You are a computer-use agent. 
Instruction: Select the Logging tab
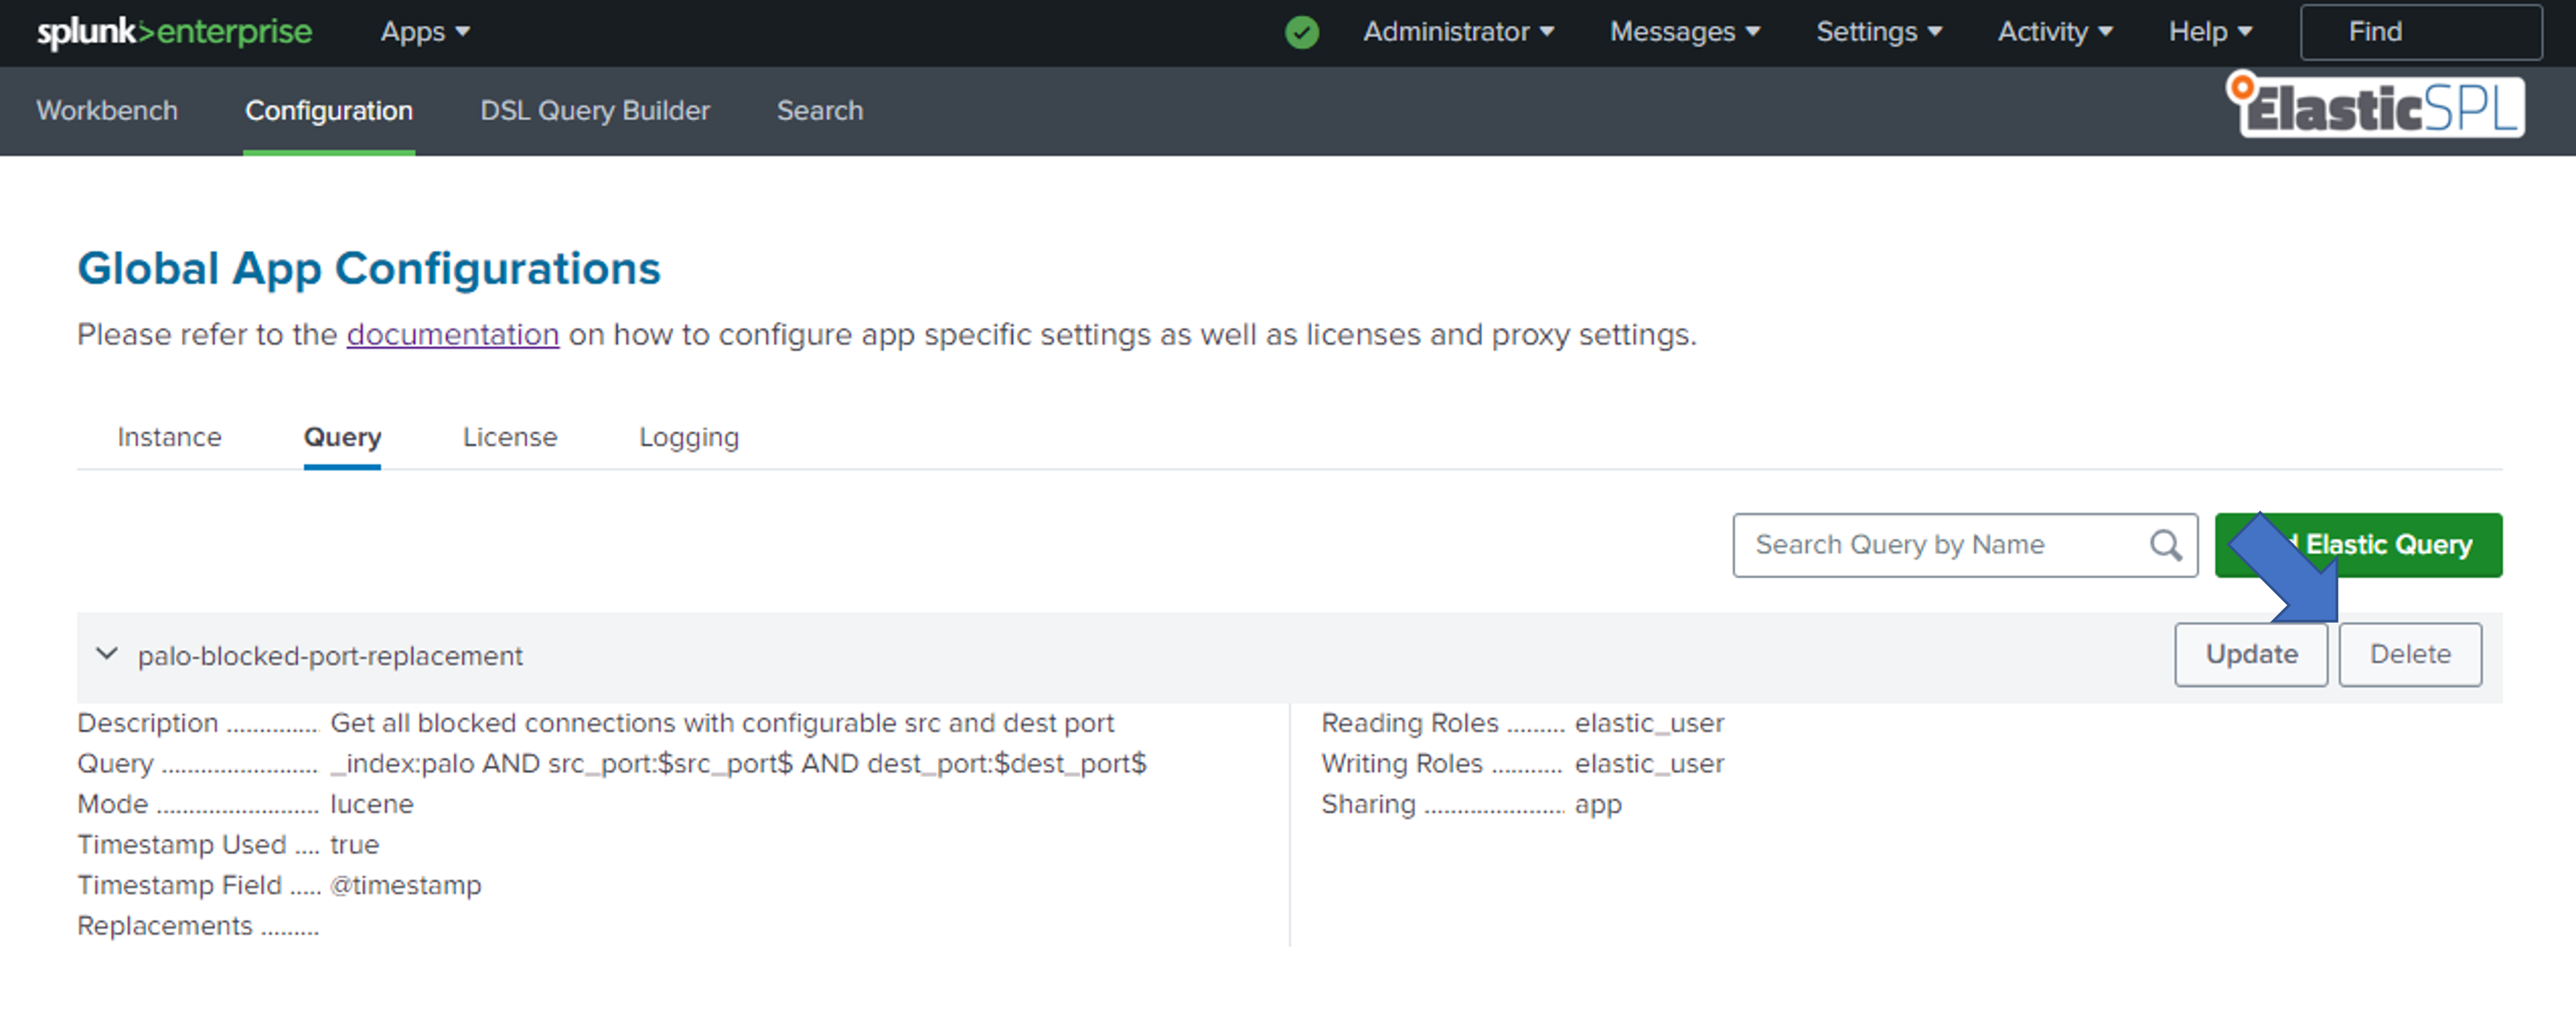pyautogui.click(x=689, y=437)
